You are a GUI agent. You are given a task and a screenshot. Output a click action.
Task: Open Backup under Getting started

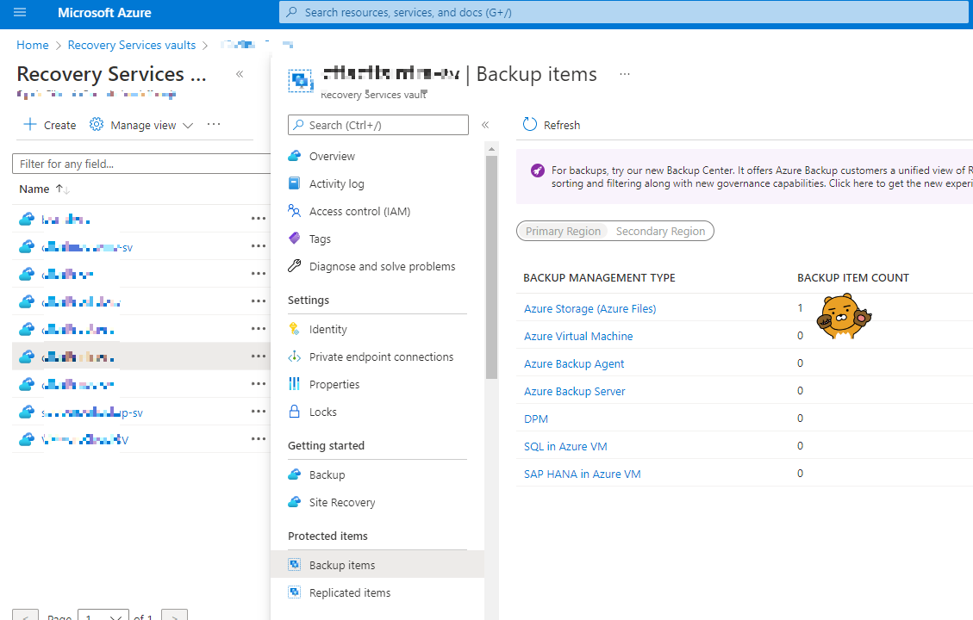tap(327, 475)
